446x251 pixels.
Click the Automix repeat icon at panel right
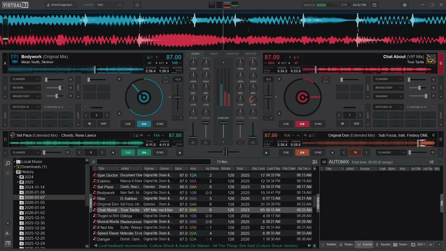(431, 162)
